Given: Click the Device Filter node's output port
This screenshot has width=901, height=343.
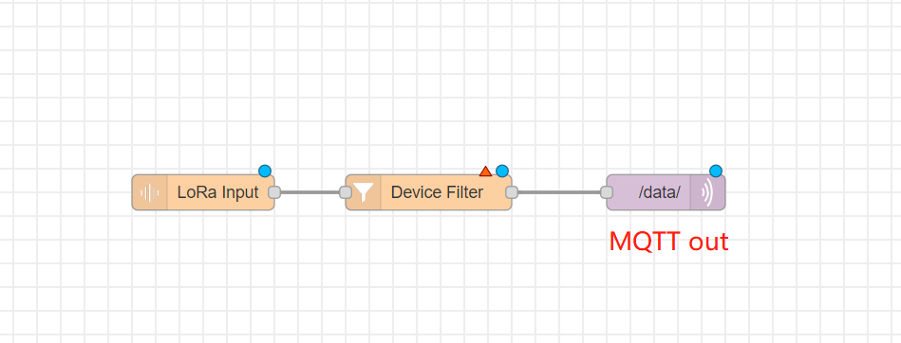Looking at the screenshot, I should (x=512, y=192).
